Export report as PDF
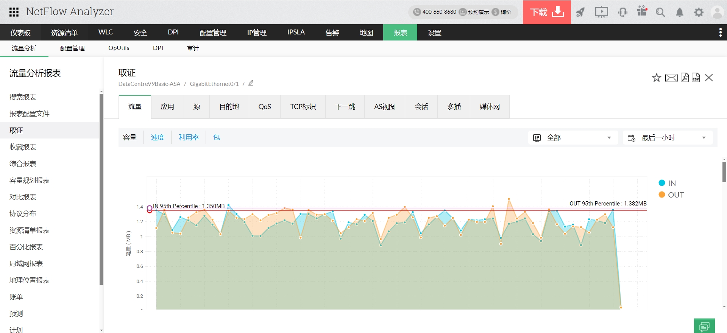This screenshot has height=333, width=727. pyautogui.click(x=685, y=78)
